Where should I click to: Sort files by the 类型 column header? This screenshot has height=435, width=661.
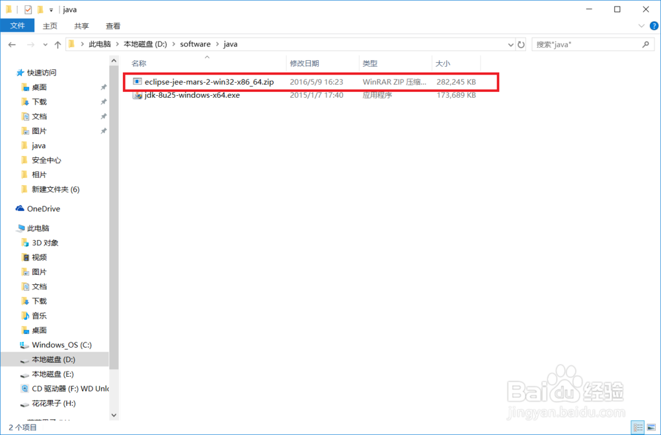click(370, 63)
